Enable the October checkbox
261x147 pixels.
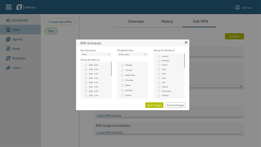(159, 95)
